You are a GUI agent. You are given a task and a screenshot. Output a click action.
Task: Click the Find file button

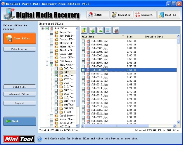(20, 87)
